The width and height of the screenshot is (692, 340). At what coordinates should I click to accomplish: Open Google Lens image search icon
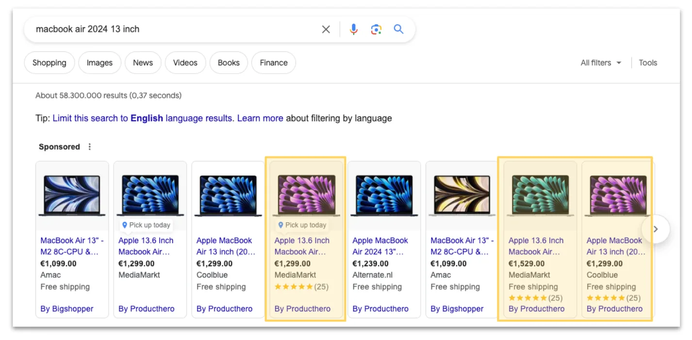[376, 30]
